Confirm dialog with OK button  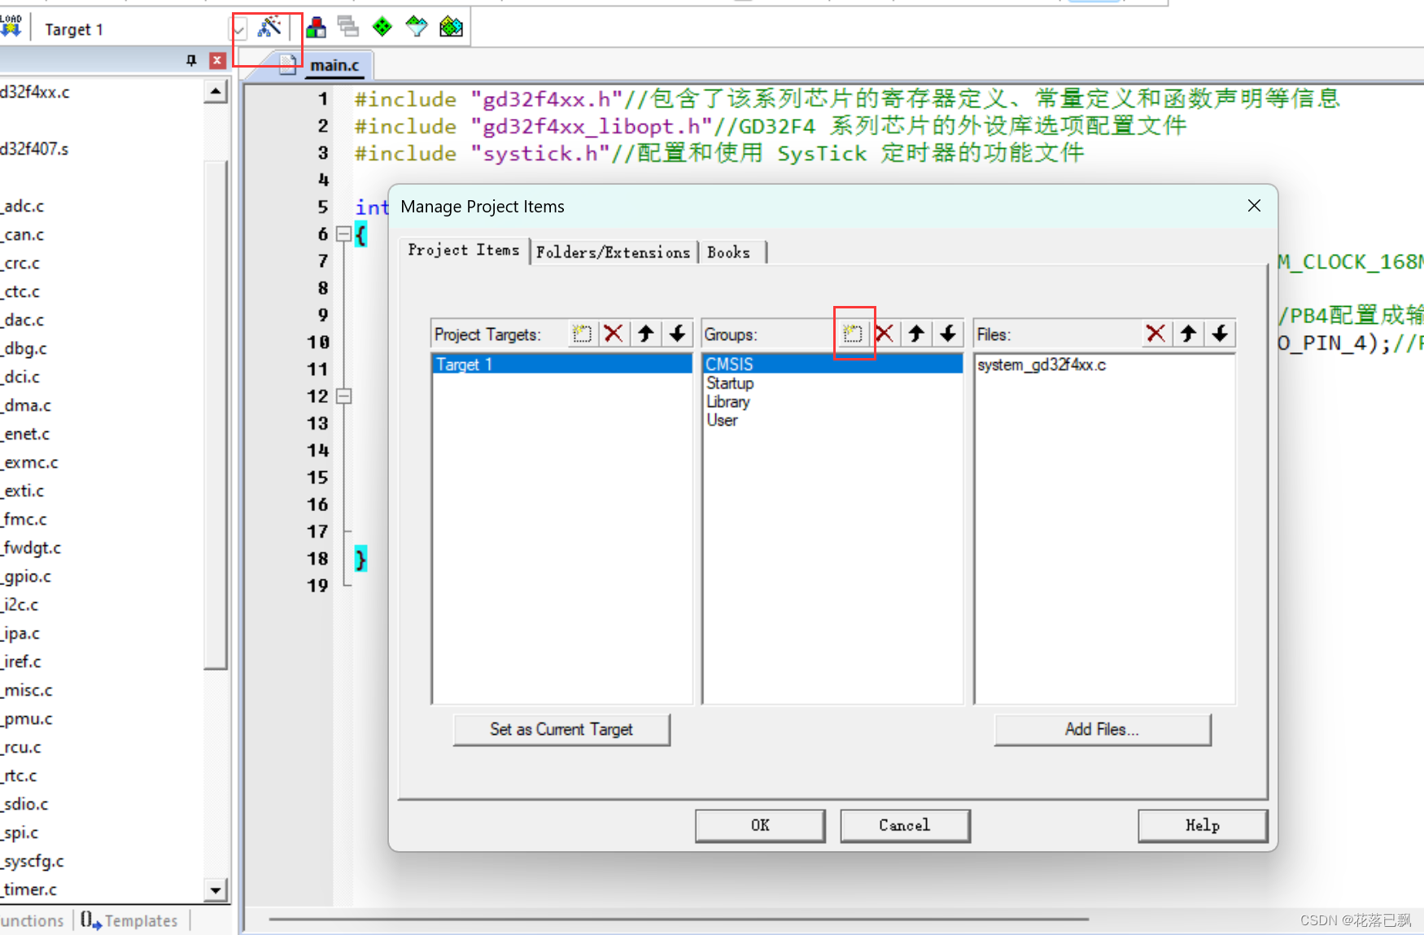pyautogui.click(x=760, y=825)
